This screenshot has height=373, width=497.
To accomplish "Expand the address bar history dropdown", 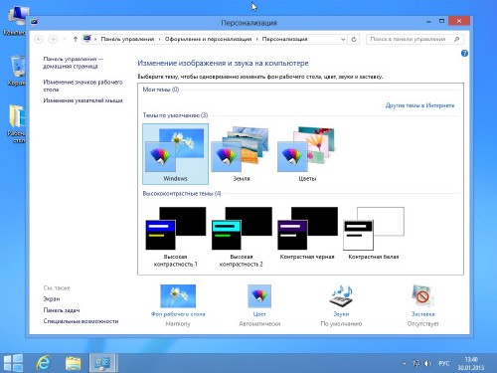I will 343,39.
